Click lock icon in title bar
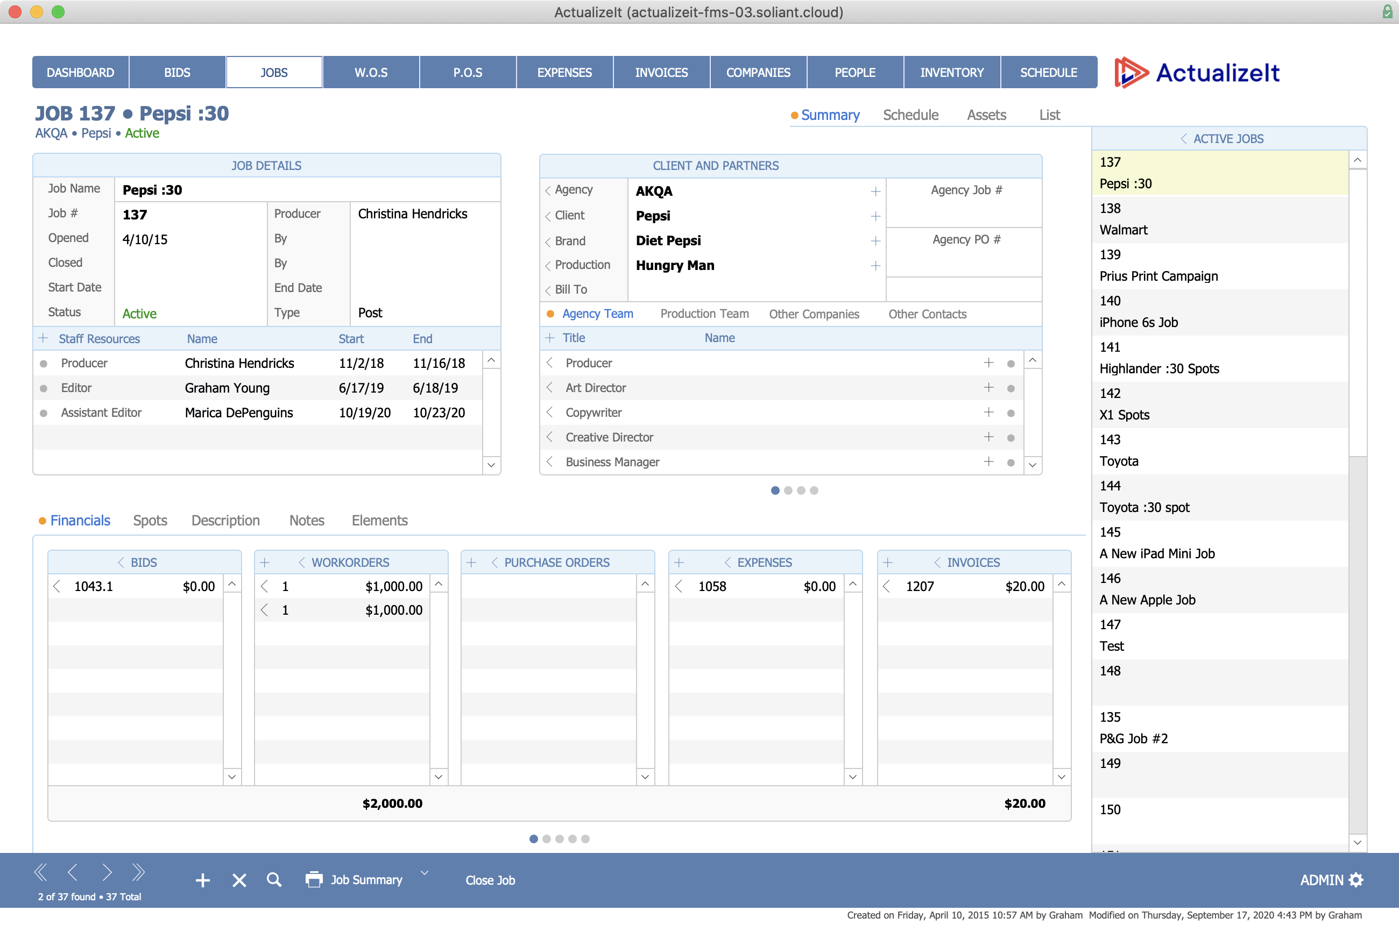 tap(1387, 11)
